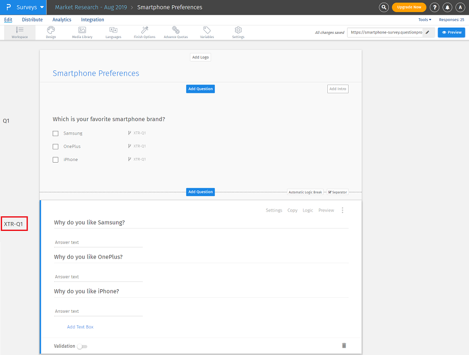The height and width of the screenshot is (355, 469).
Task: Open the question's three-dot more menu
Action: point(342,210)
